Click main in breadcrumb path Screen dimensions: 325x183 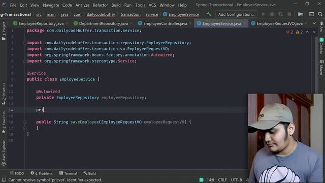51,14
